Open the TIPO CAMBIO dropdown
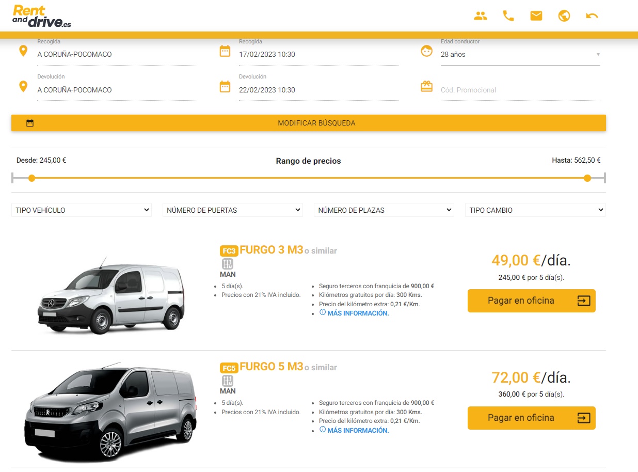 [x=535, y=210]
